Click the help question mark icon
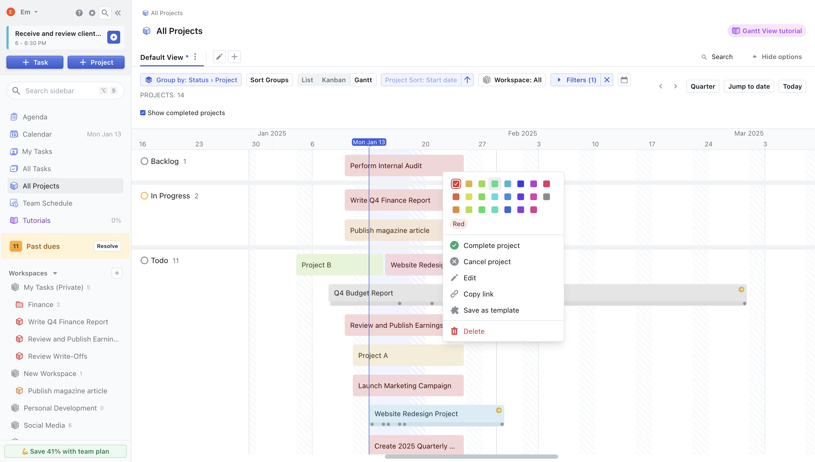Screen dimensions: 815x462 79,13
